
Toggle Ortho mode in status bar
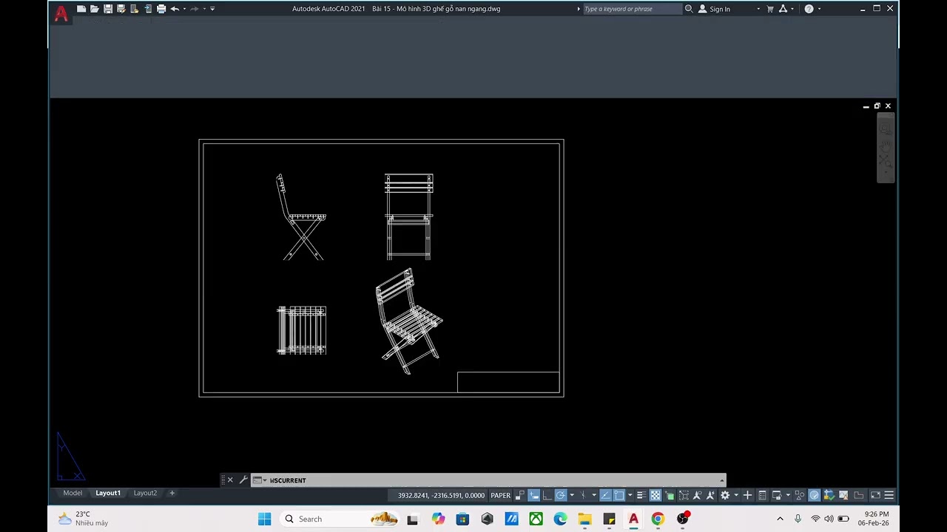pos(547,495)
